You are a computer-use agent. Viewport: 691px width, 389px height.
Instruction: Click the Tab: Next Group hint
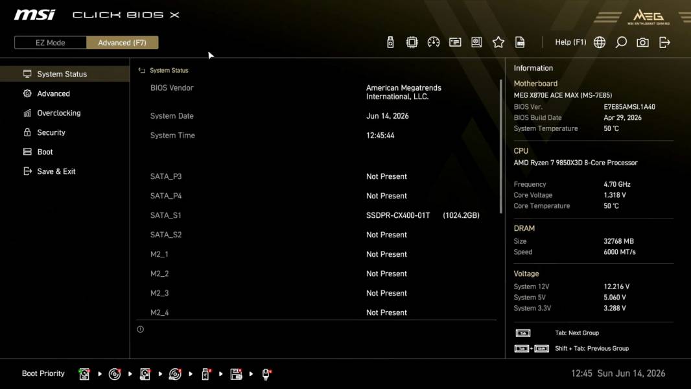click(x=576, y=333)
